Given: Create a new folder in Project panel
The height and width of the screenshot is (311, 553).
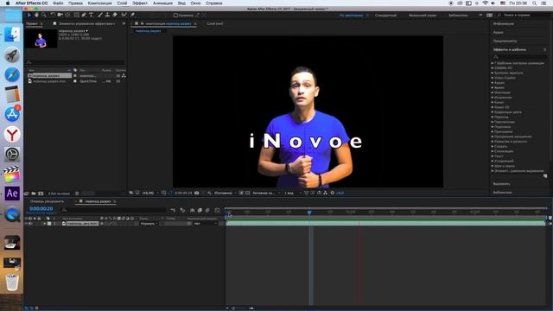Looking at the screenshot, I should coord(34,194).
